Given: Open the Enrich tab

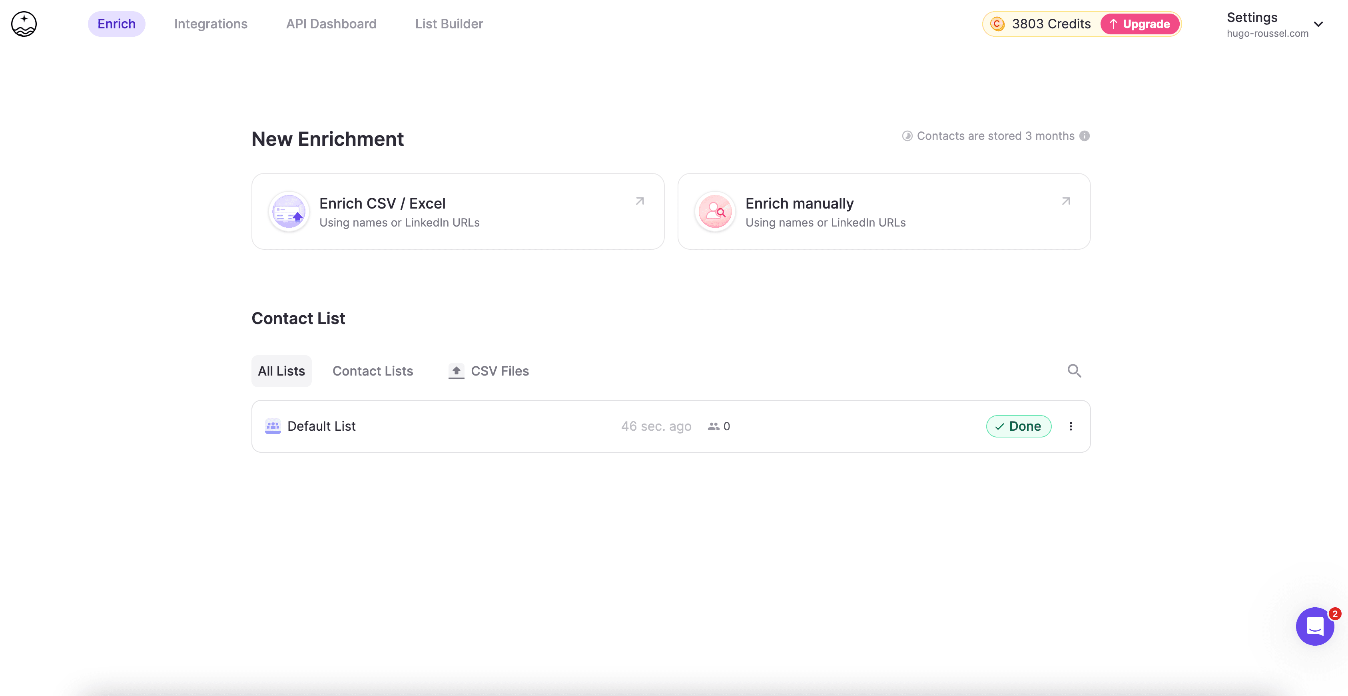Looking at the screenshot, I should (x=116, y=24).
